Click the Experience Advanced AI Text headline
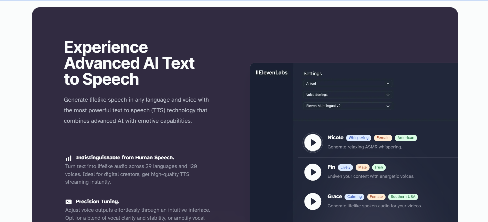The width and height of the screenshot is (488, 222). click(x=129, y=63)
